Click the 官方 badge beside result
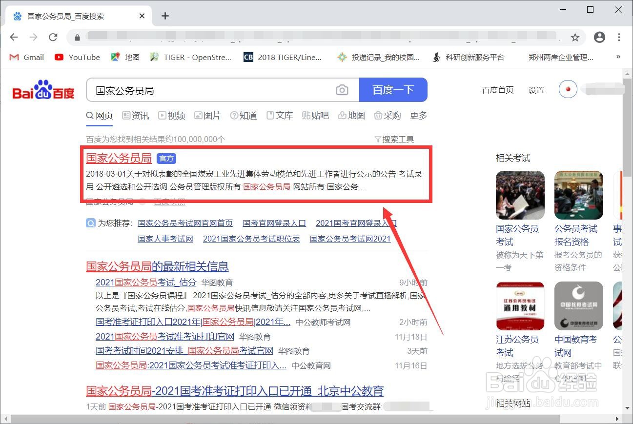Image resolution: width=633 pixels, height=424 pixels. tap(166, 159)
